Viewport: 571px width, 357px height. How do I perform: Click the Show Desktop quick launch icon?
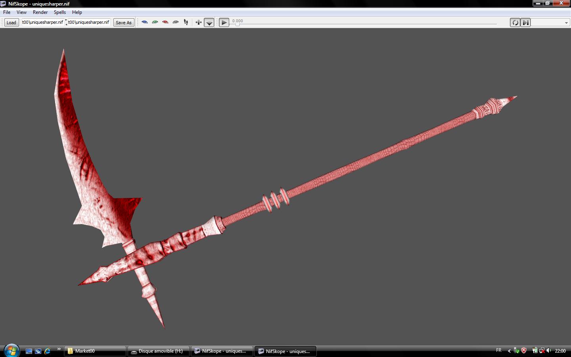click(29, 351)
